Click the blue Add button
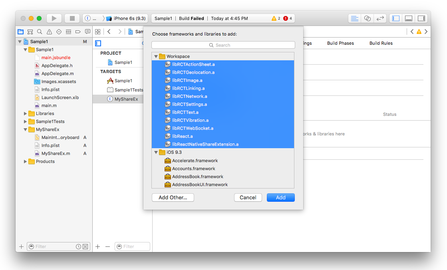Screen dimensions: 447x270 [x=280, y=198]
